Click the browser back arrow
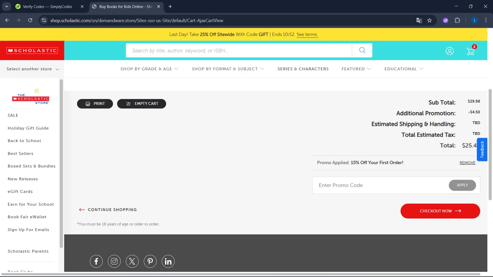 (7, 20)
